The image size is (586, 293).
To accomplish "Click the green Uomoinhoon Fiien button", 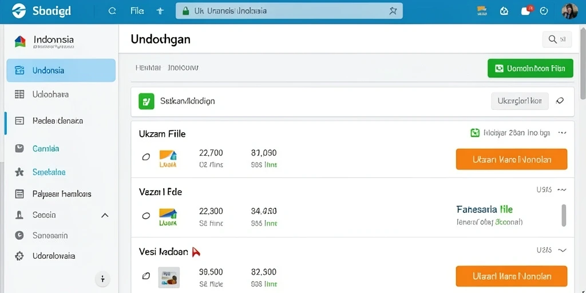I will point(530,69).
